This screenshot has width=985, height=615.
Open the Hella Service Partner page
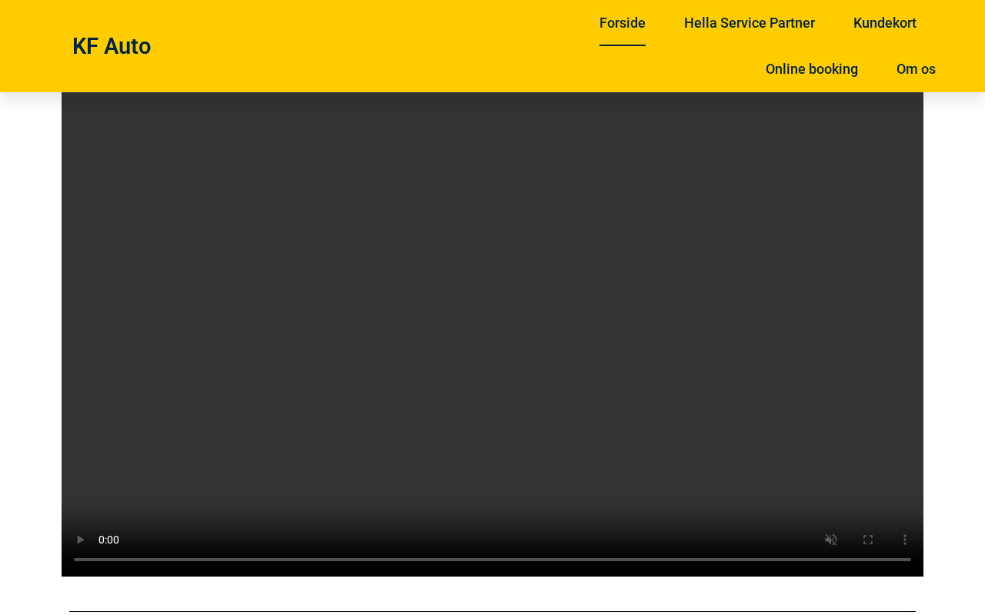point(750,23)
